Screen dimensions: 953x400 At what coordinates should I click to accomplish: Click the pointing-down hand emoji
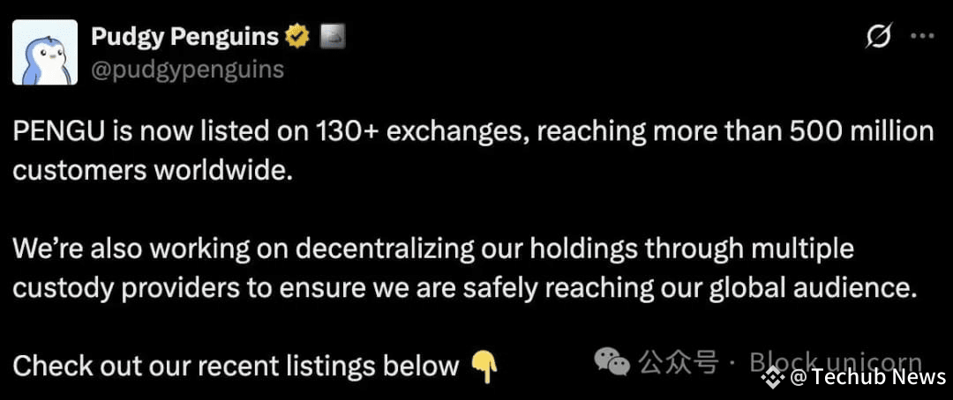484,368
